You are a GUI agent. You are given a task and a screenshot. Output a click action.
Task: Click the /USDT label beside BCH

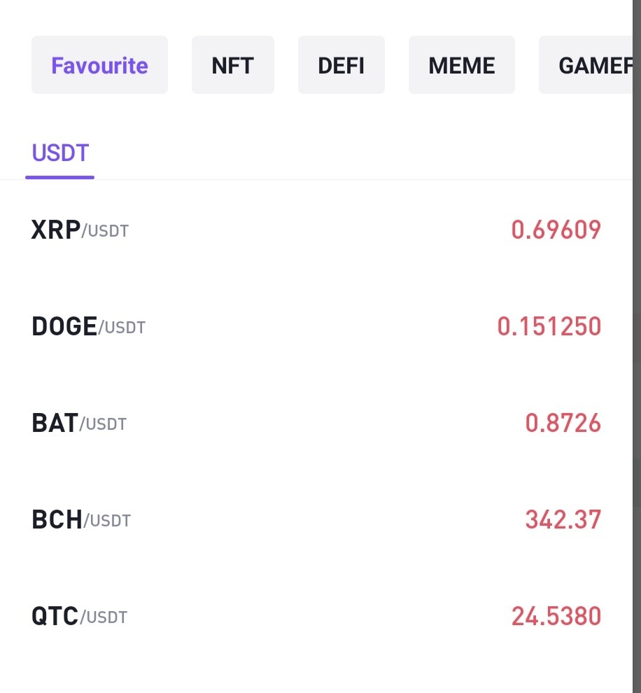tap(107, 521)
